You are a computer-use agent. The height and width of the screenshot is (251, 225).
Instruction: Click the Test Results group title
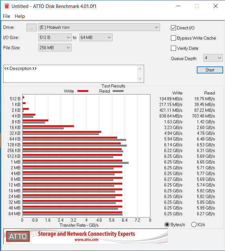click(113, 86)
